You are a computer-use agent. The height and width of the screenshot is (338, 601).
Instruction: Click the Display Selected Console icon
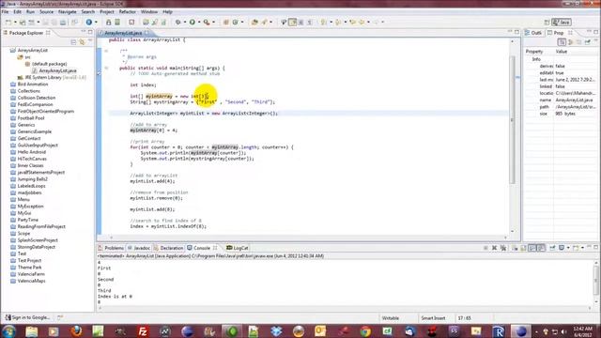click(562, 248)
